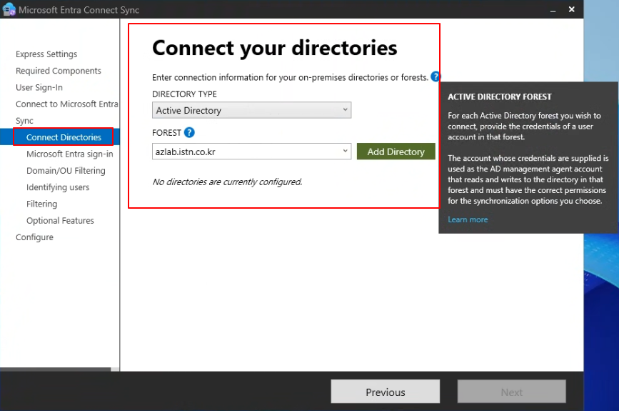Expand the forest name dropdown arrow
619x411 pixels.
(345, 152)
